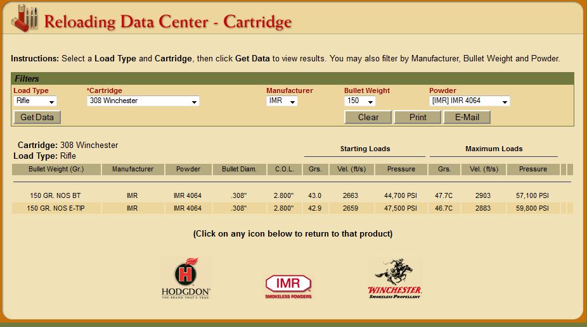
Task: Click the Clear filters button
Action: (368, 118)
